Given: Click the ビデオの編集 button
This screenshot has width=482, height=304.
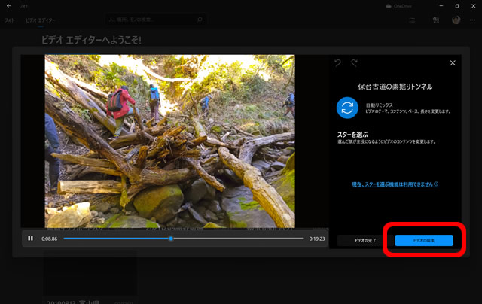Looking at the screenshot, I should coord(424,240).
